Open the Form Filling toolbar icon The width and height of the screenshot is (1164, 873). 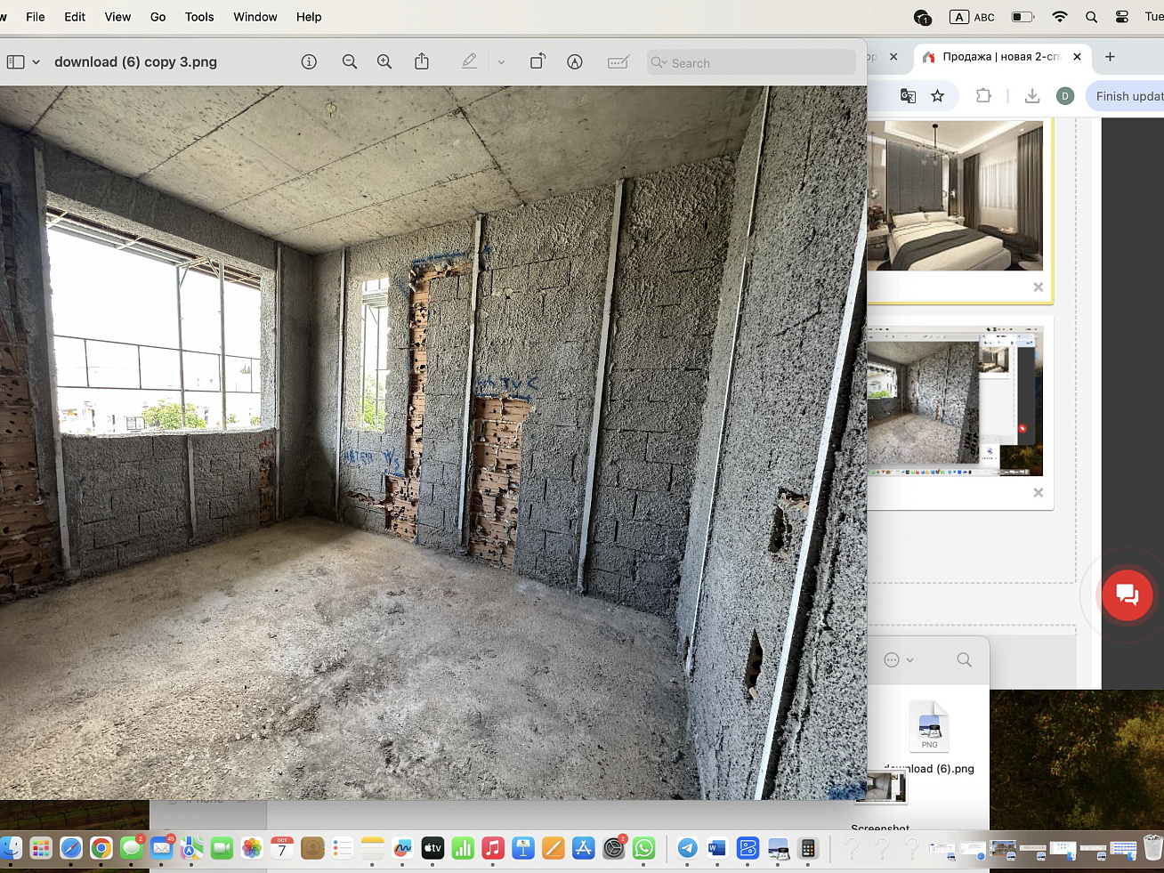tap(618, 61)
